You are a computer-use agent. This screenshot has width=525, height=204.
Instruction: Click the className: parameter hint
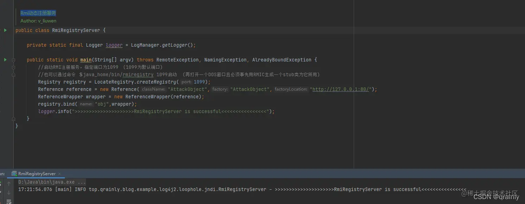153,89
